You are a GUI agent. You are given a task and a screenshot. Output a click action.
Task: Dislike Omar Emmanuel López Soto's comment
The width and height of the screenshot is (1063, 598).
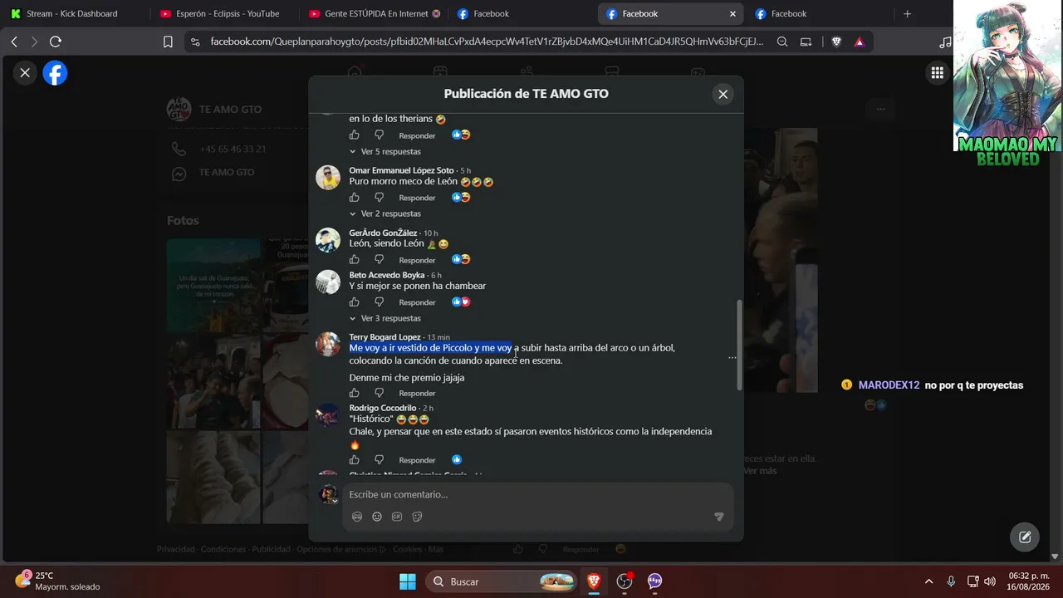coord(379,198)
